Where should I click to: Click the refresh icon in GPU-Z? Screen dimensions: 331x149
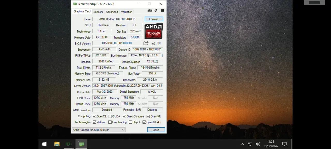pos(156,11)
